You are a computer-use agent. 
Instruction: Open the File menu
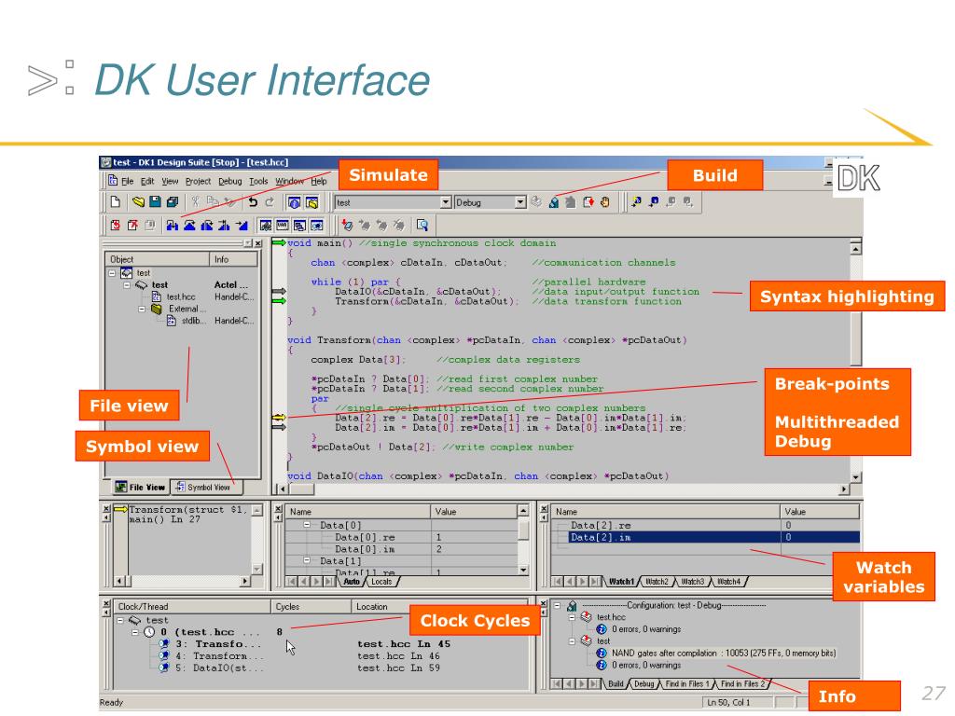[127, 181]
